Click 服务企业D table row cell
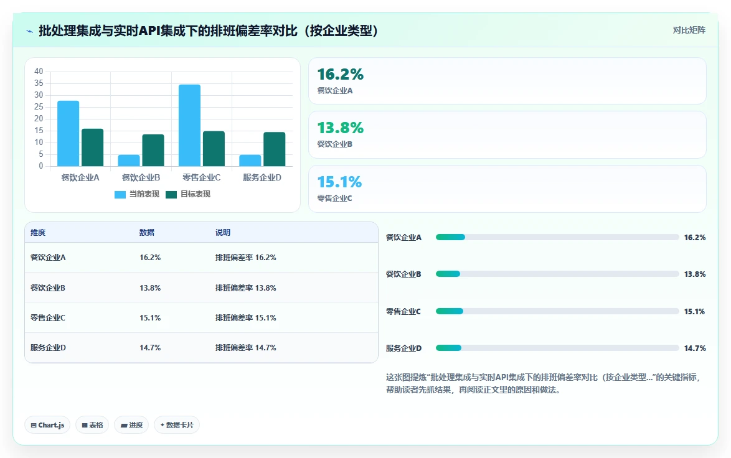This screenshot has width=731, height=458. (x=48, y=348)
